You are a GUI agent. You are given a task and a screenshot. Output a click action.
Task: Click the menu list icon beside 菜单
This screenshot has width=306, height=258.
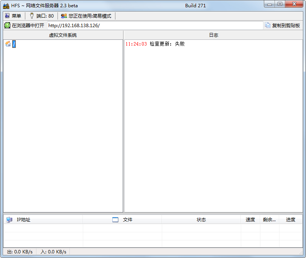click(7, 16)
